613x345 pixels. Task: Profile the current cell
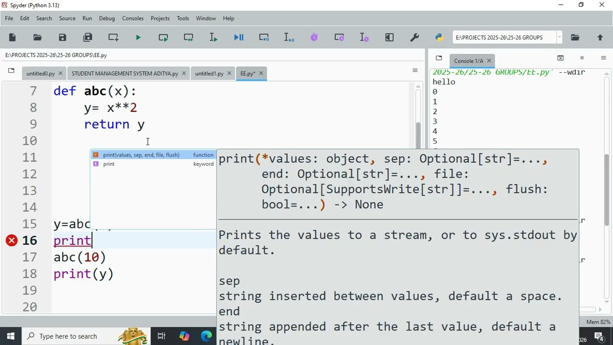pos(340,37)
